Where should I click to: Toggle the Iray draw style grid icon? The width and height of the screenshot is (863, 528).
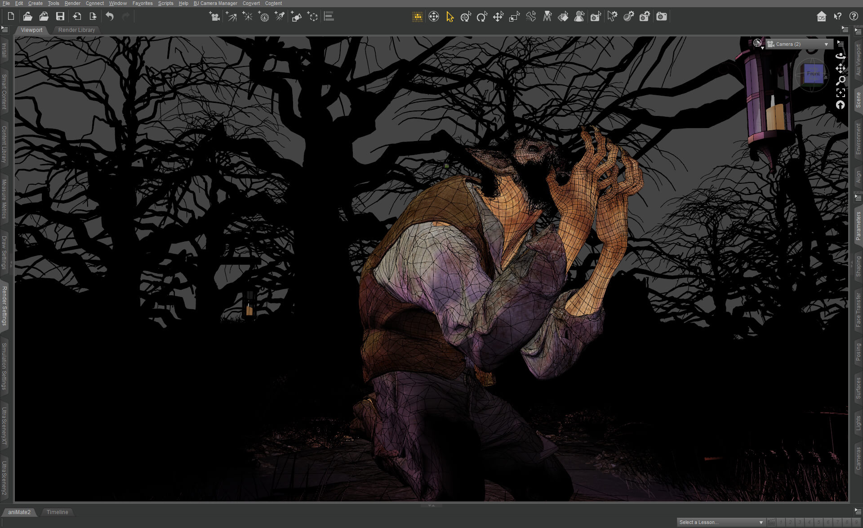pyautogui.click(x=417, y=17)
